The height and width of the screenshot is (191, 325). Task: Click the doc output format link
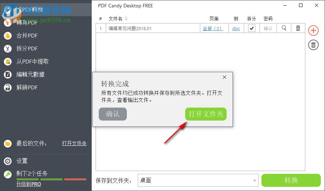click(236, 28)
